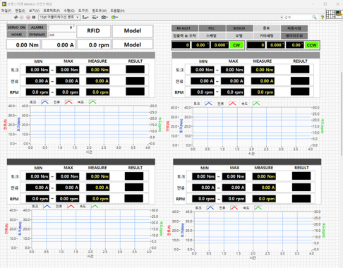Click the connector pane grid icon
Image resolution: width=343 pixels, height=268 pixels.
[x=330, y=14]
